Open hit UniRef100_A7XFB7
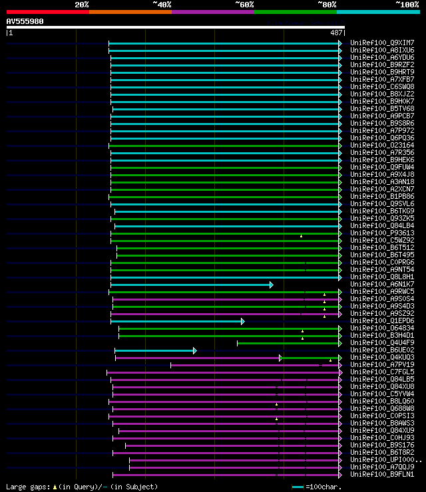The width and height of the screenshot is (426, 492). click(382, 79)
